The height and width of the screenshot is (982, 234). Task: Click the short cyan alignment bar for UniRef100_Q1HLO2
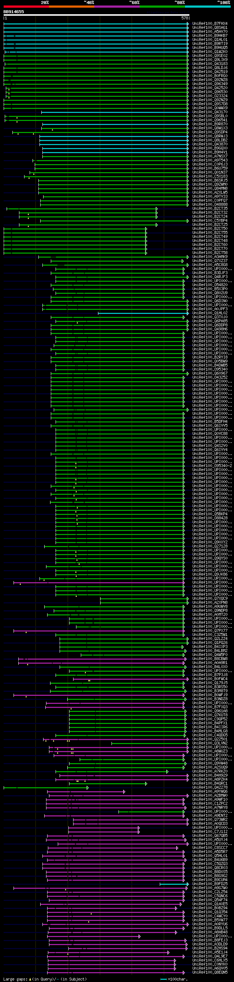point(143,313)
